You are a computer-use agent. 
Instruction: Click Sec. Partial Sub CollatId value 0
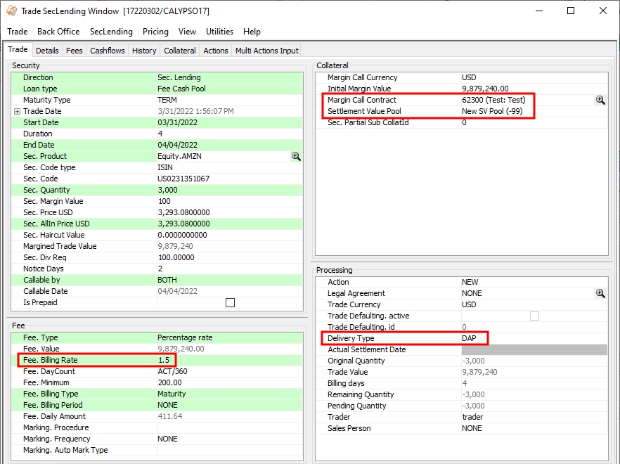(464, 122)
